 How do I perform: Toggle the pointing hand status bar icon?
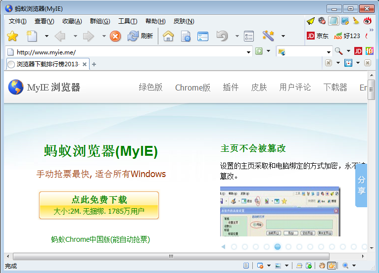pos(332,266)
